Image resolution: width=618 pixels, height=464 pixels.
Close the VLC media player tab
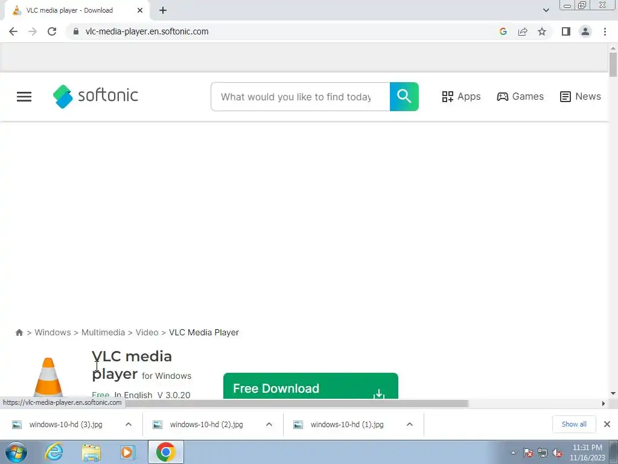tap(140, 11)
